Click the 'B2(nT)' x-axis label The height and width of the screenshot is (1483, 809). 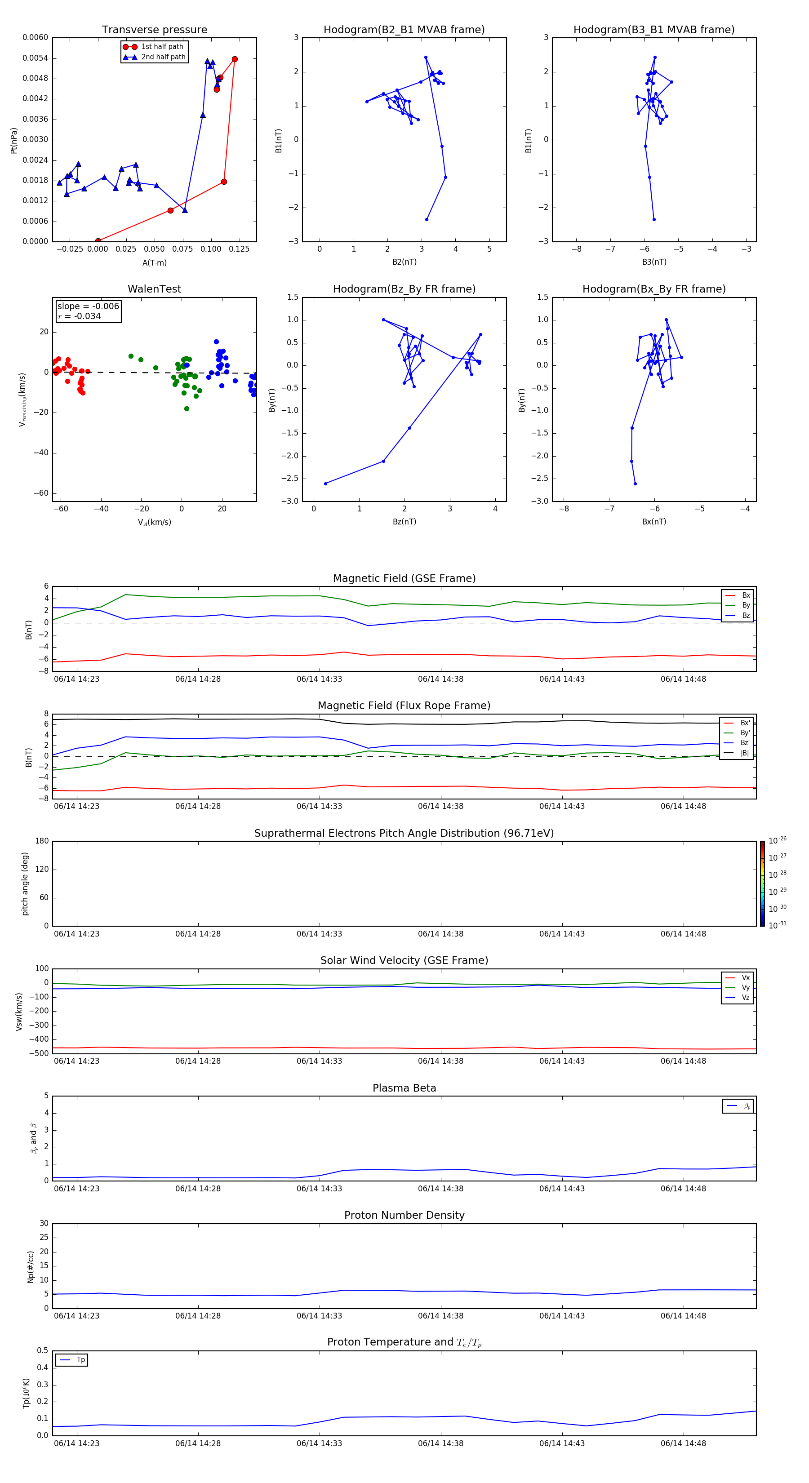coord(404,262)
